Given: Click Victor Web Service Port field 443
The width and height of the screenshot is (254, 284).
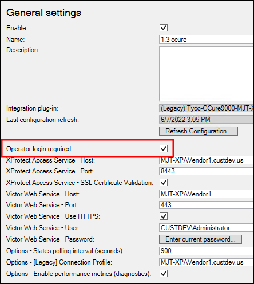Looking at the screenshot, I should click(x=206, y=205).
